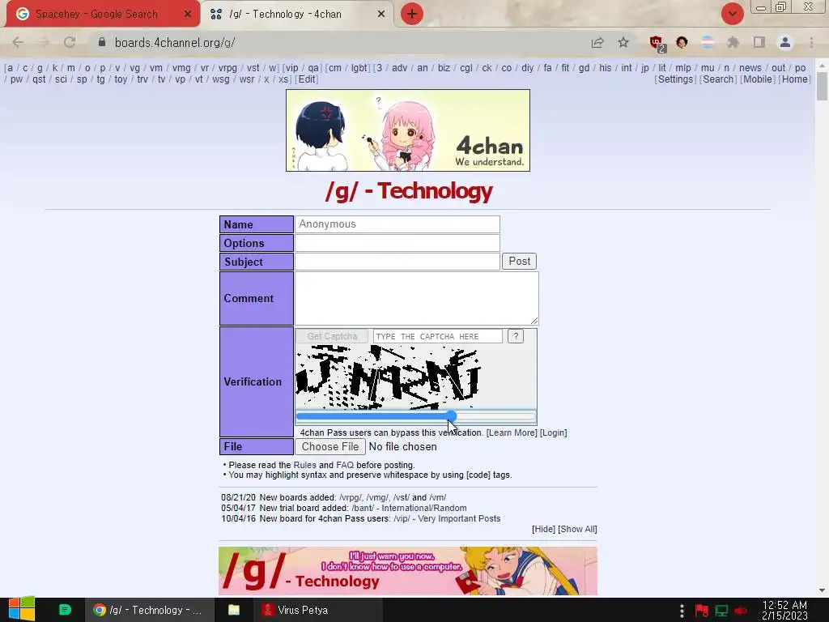Click the share page icon

(x=597, y=42)
